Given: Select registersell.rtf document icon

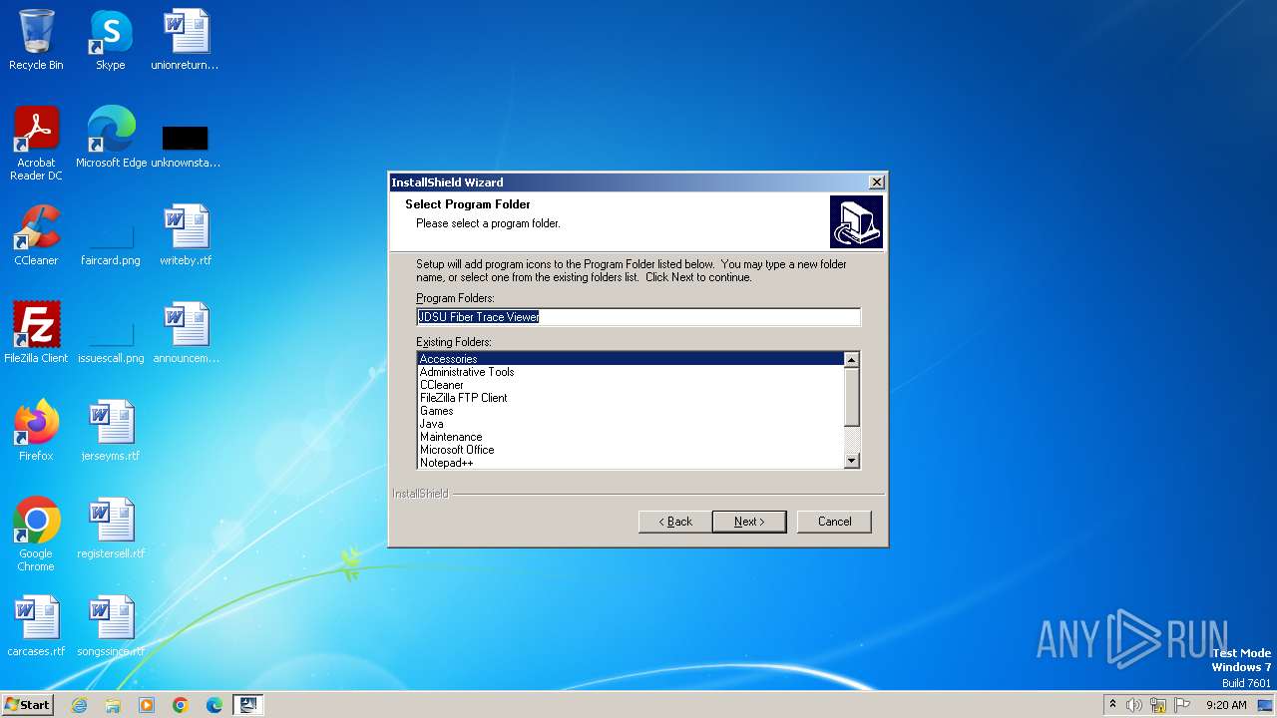Looking at the screenshot, I should tap(110, 529).
